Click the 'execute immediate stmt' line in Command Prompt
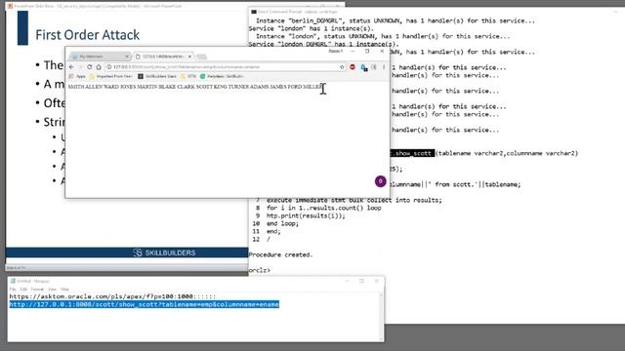Viewport: 625px width, 351px height. pyautogui.click(x=354, y=200)
